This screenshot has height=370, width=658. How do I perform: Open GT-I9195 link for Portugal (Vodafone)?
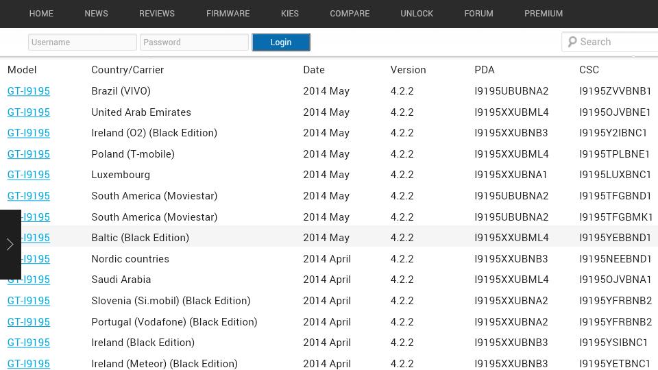pos(29,322)
